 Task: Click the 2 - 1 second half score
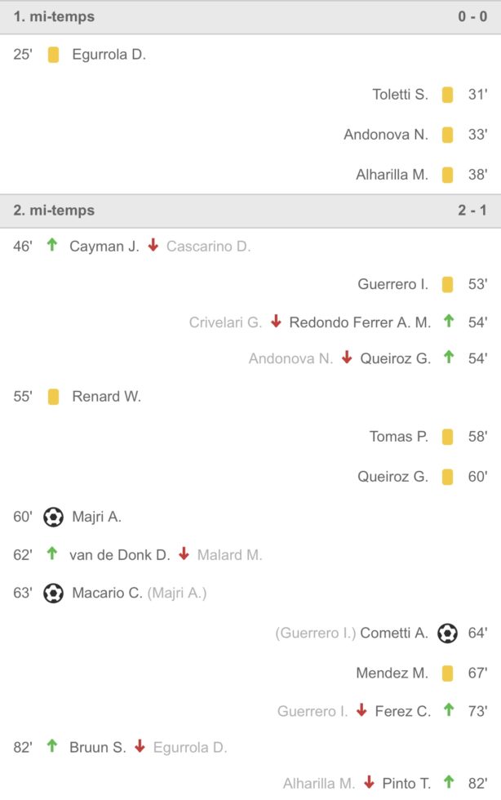[472, 210]
